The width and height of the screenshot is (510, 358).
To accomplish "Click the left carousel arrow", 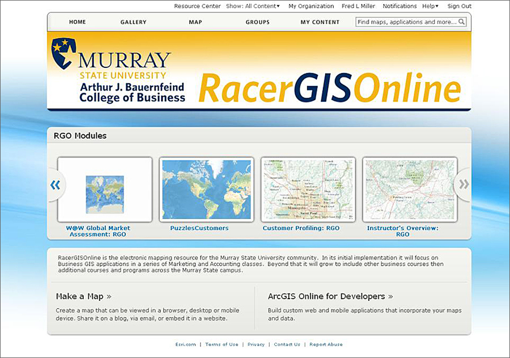I will [55, 185].
